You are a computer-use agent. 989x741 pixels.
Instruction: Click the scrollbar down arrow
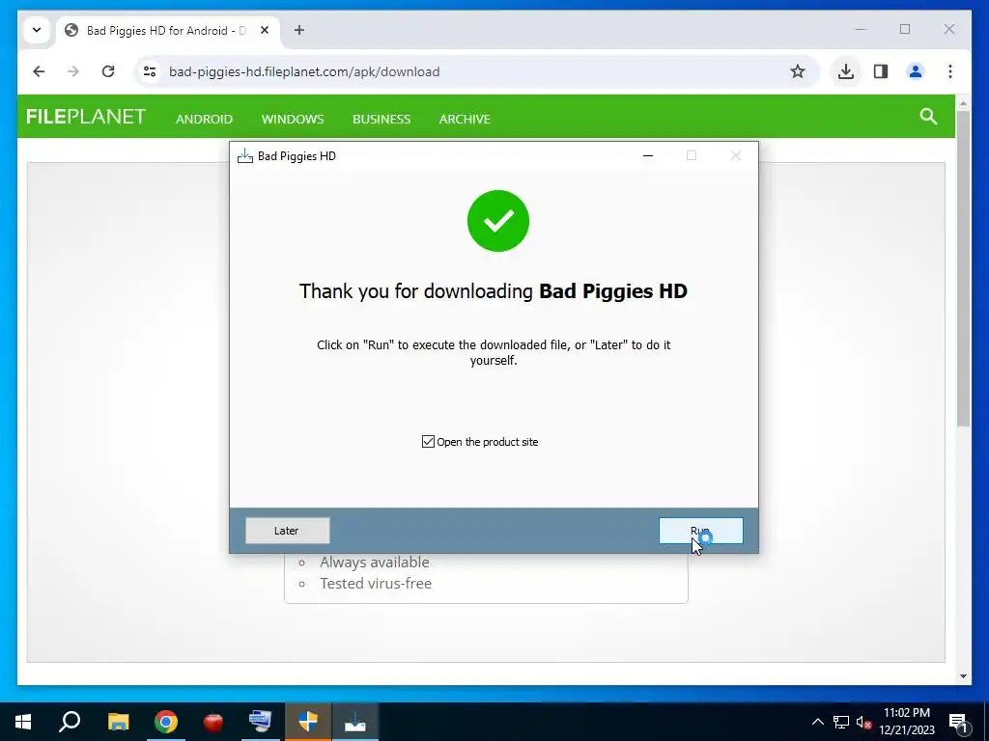point(963,676)
